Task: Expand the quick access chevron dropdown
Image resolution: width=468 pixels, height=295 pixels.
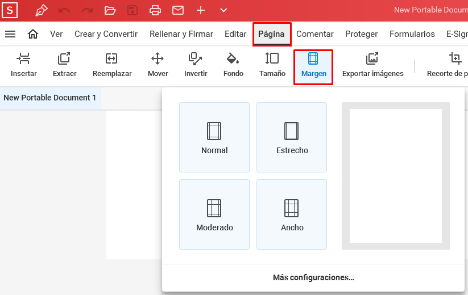Action: [x=223, y=10]
